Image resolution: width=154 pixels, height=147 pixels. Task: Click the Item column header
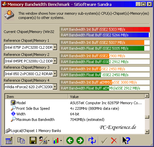point(36,97)
